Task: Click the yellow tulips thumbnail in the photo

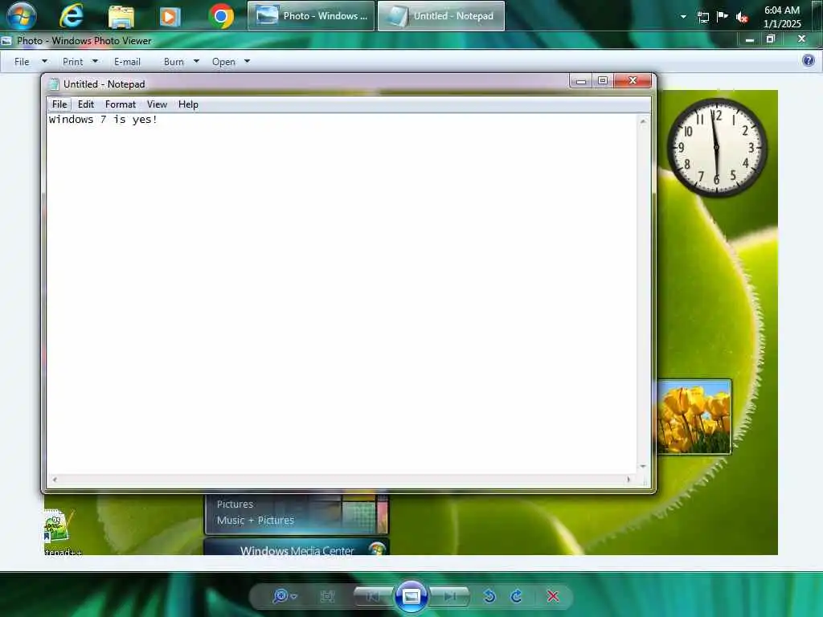Action: pyautogui.click(x=694, y=417)
